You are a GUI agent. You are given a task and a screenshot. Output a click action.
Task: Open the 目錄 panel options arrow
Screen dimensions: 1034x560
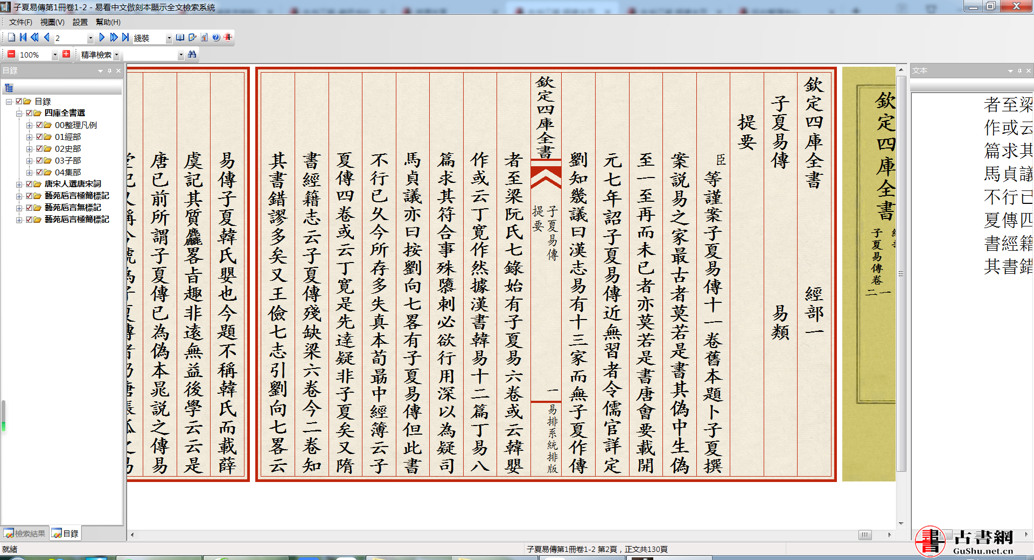point(100,70)
